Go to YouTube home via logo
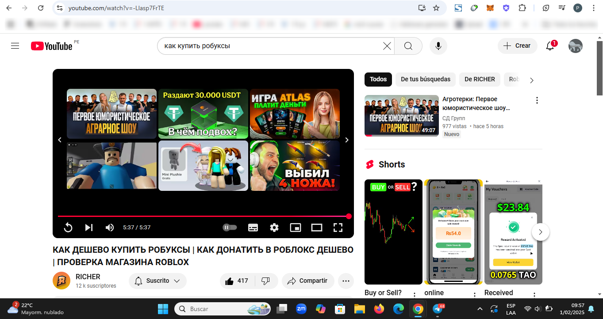This screenshot has width=603, height=319. (x=51, y=46)
